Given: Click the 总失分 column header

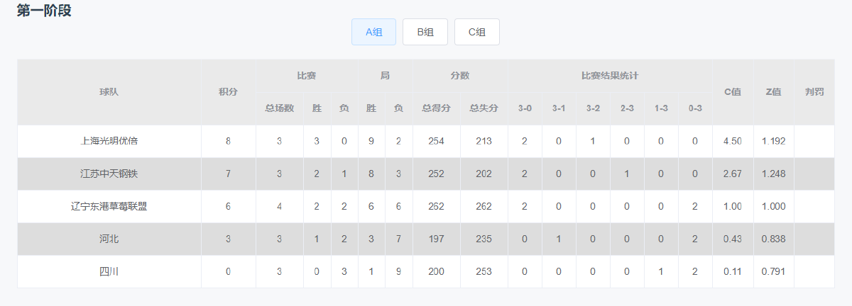Looking at the screenshot, I should (484, 108).
